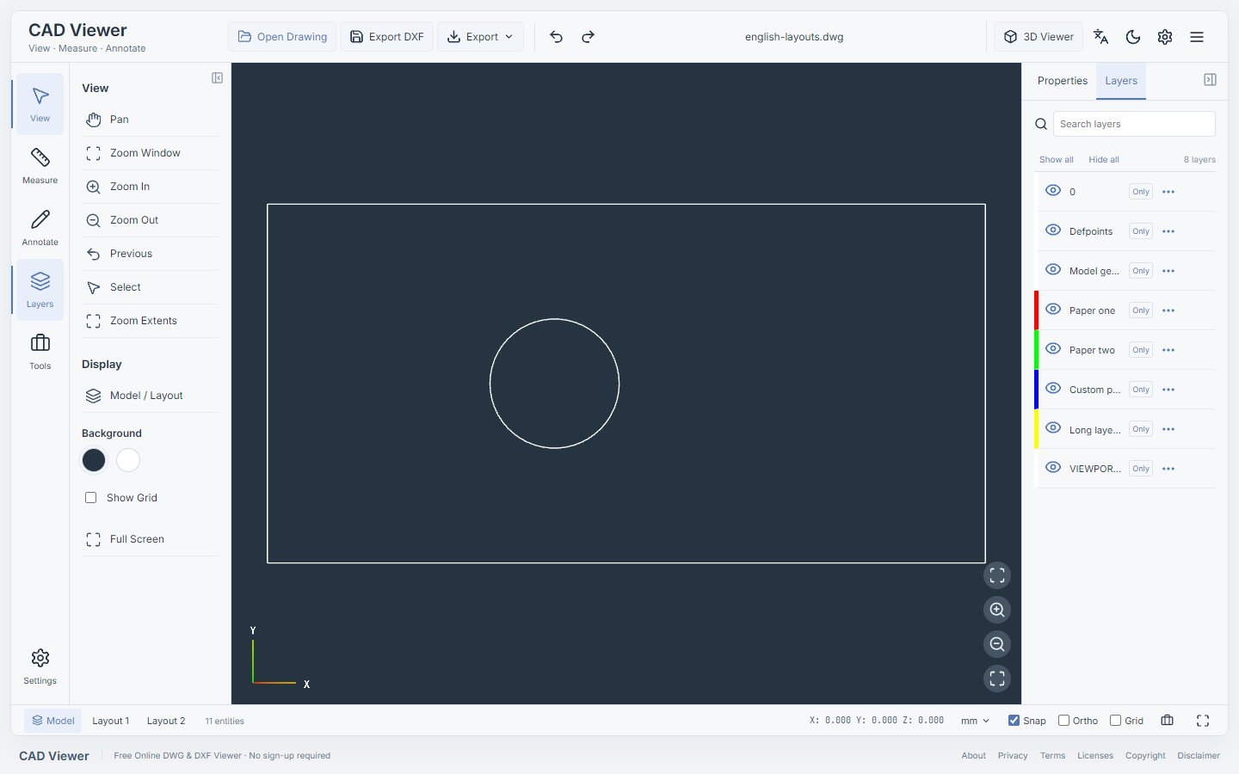Open the Measure sidebar section

[x=40, y=166]
